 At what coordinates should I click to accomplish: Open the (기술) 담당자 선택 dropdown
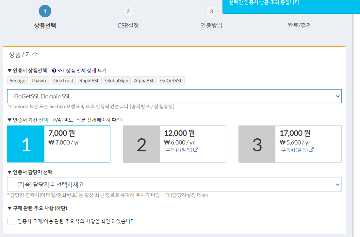pos(174,184)
